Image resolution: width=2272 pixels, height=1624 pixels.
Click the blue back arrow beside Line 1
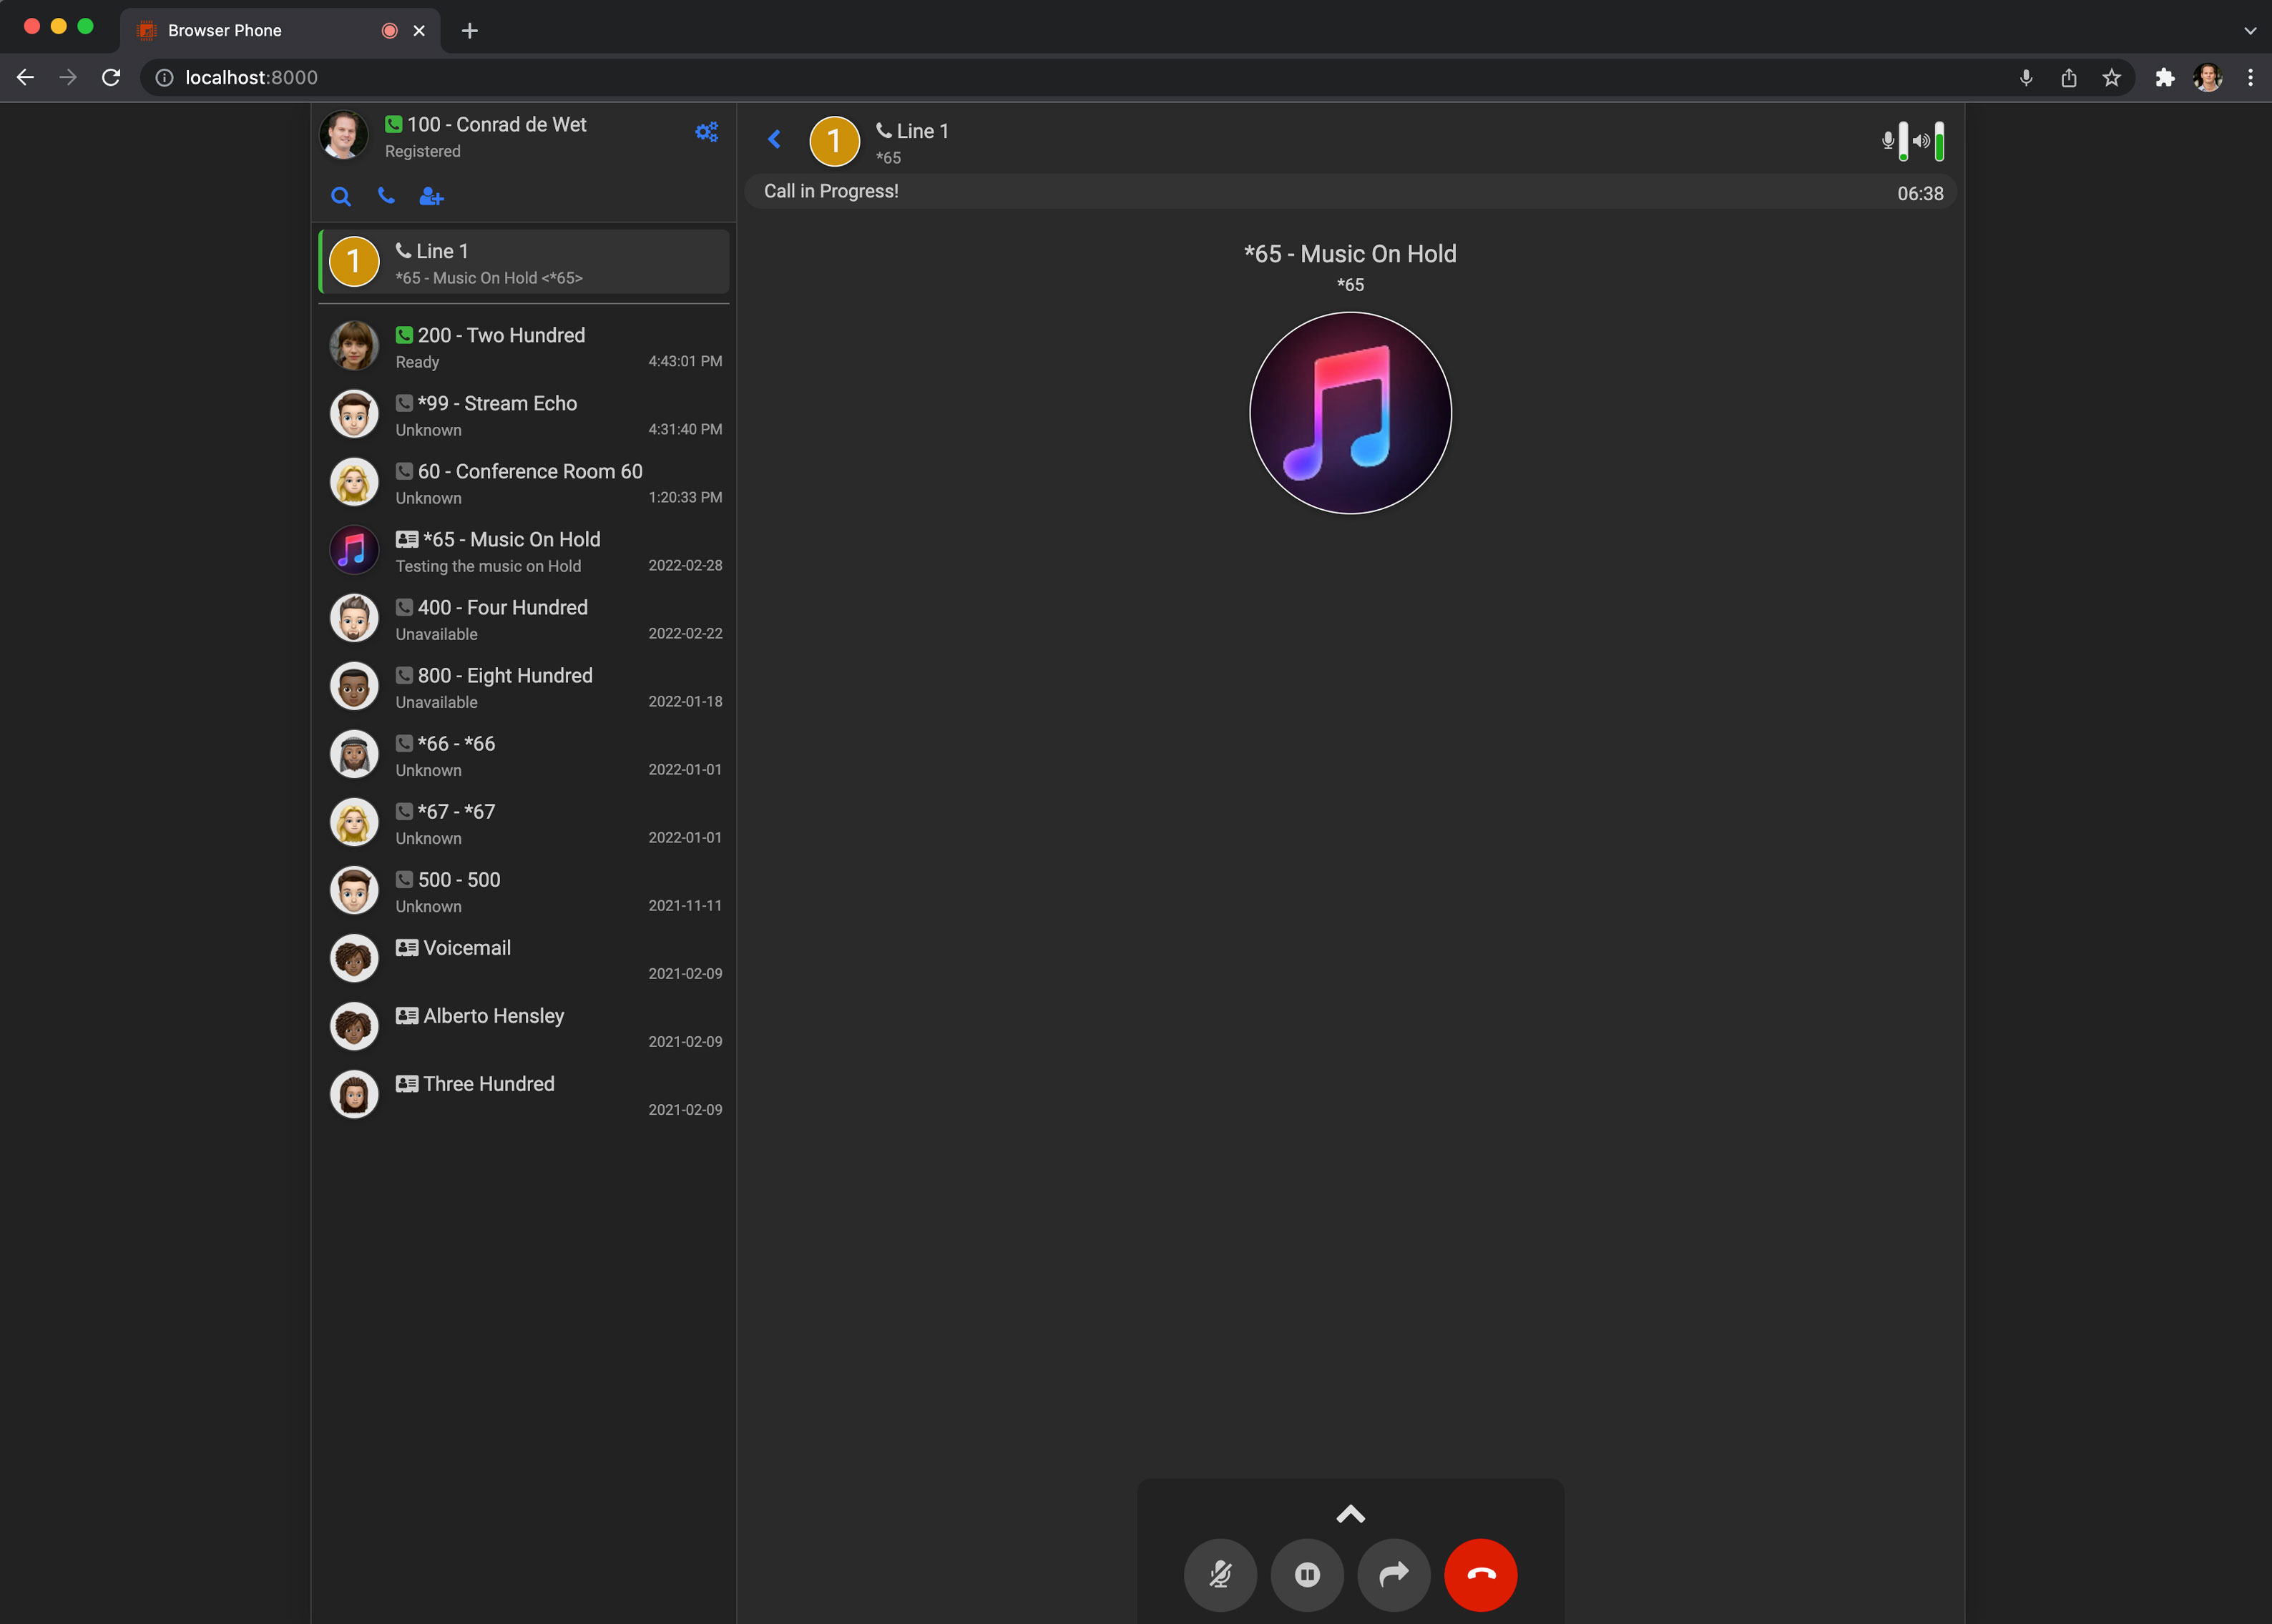pyautogui.click(x=774, y=139)
